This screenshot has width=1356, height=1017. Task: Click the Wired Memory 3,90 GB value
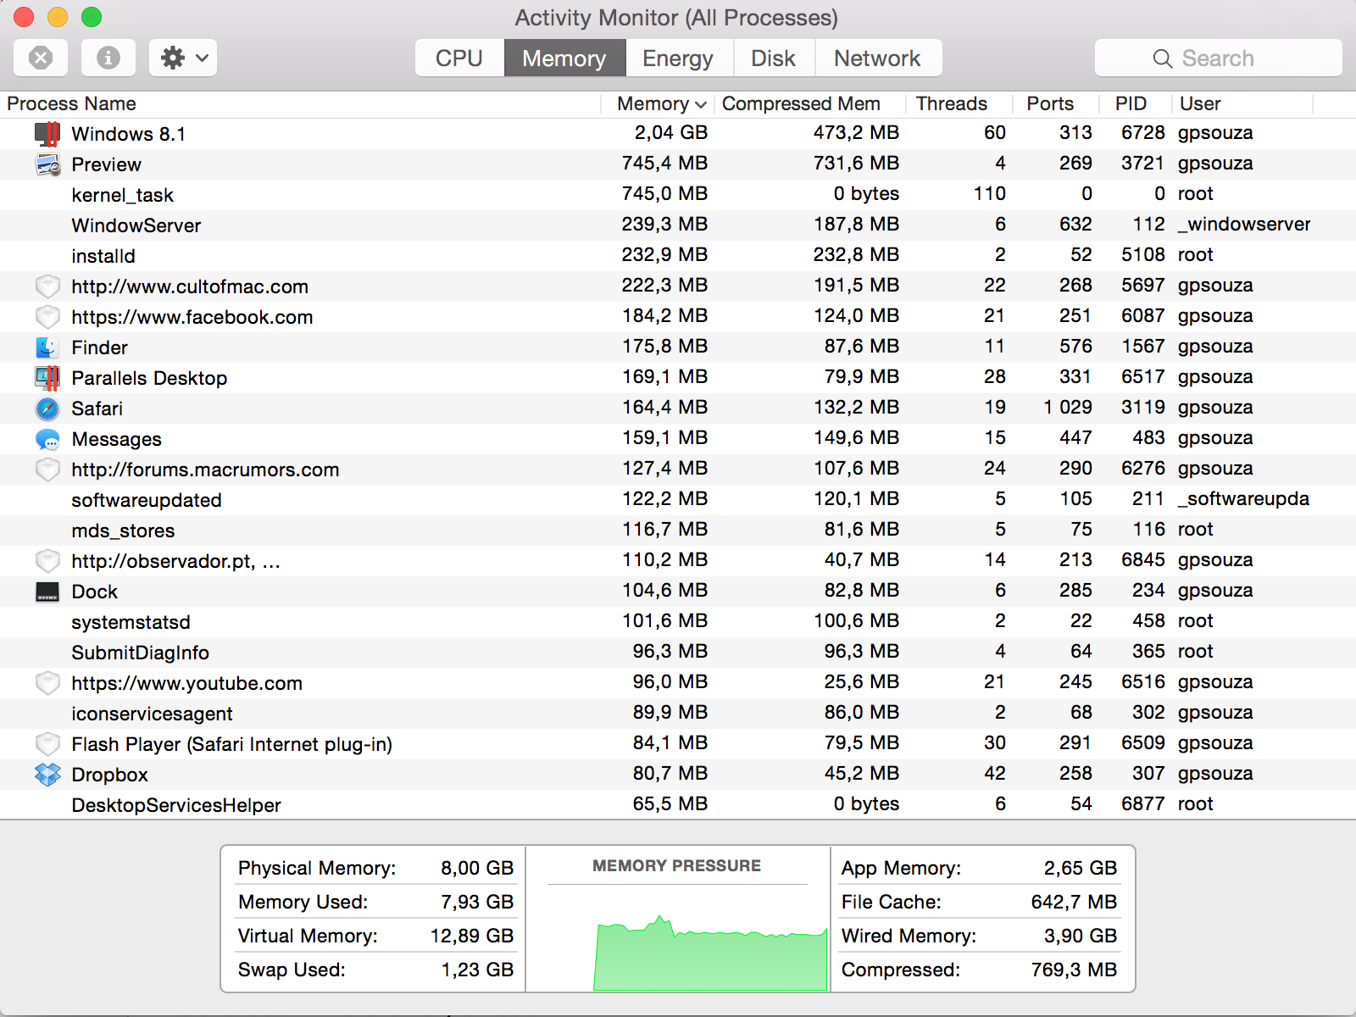click(x=1081, y=936)
